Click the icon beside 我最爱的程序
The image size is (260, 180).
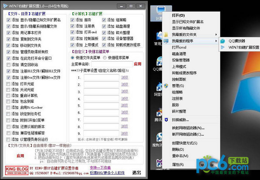point(166,41)
